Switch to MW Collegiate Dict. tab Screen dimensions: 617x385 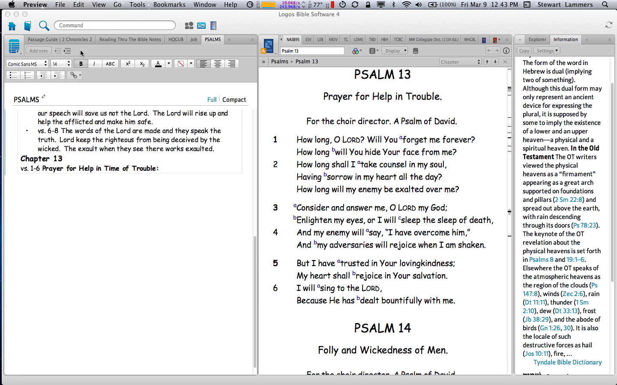point(433,39)
